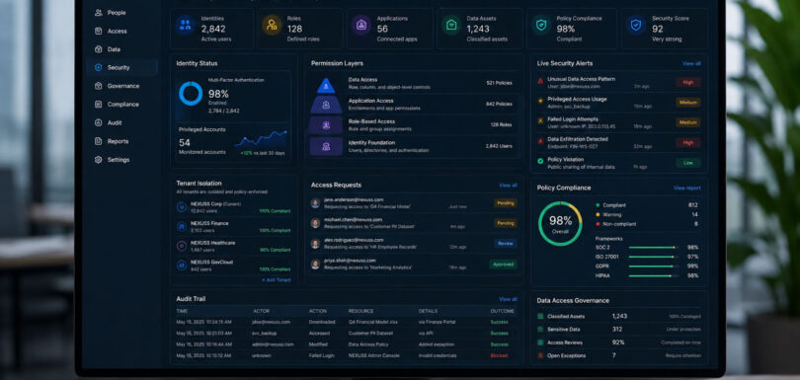Click the Data Assets card icon
The height and width of the screenshot is (380, 800).
point(451,25)
